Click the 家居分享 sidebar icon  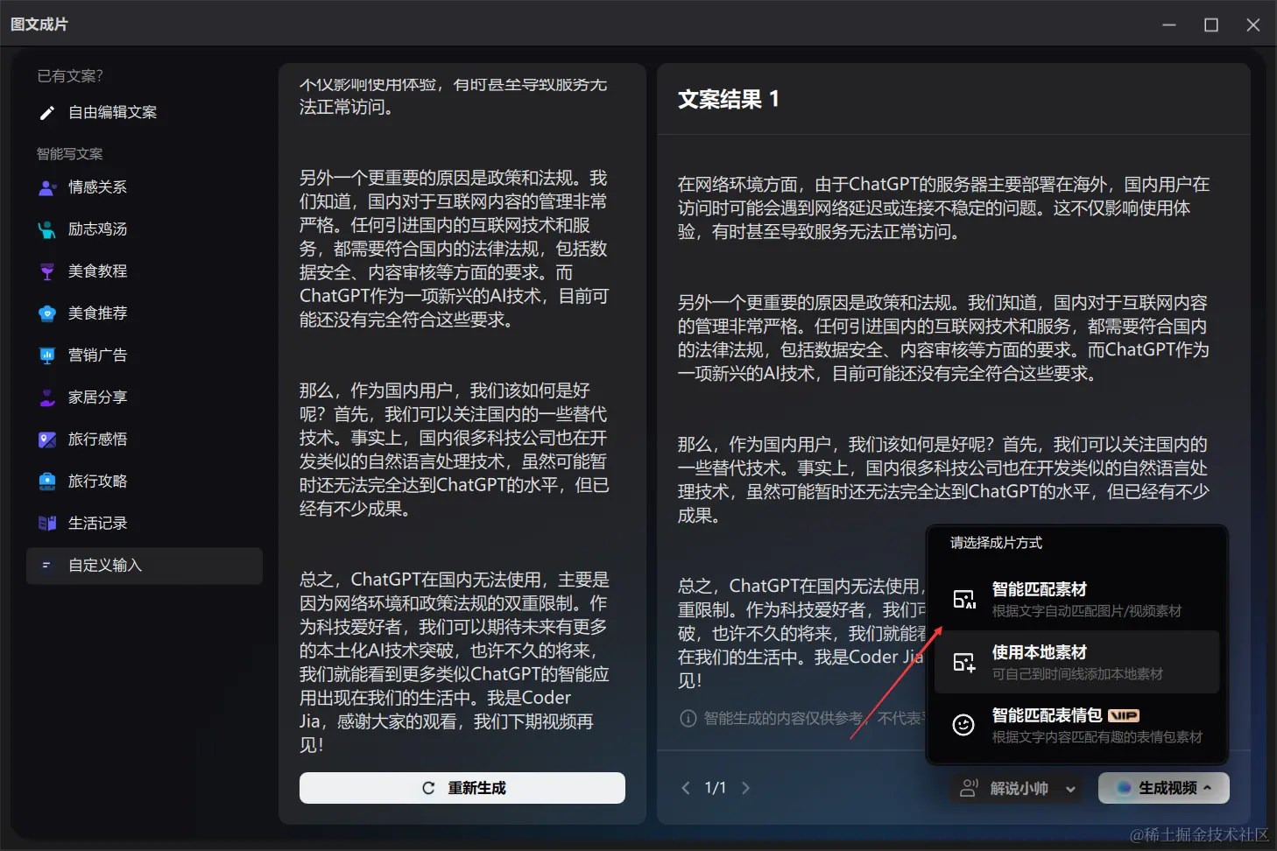(x=47, y=397)
